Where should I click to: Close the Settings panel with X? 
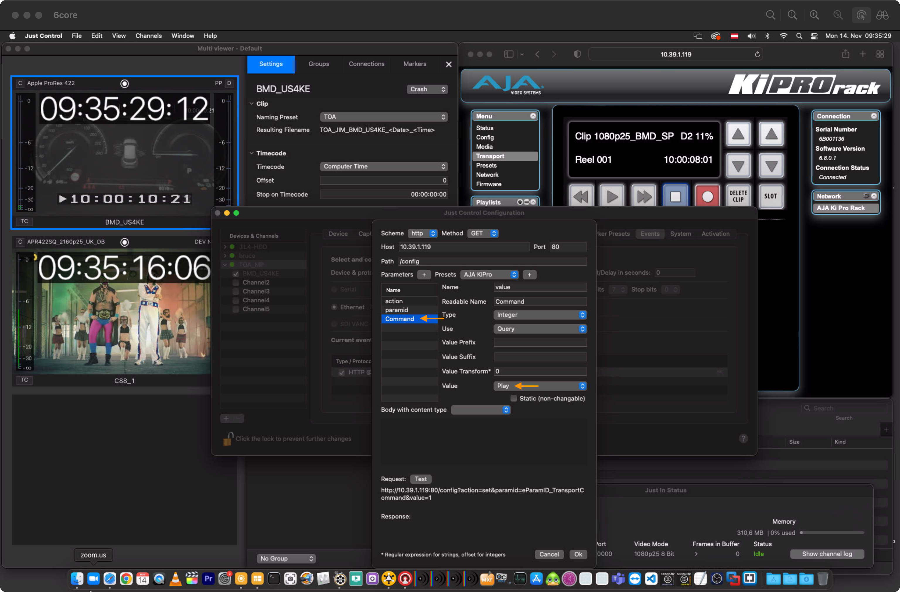(449, 64)
